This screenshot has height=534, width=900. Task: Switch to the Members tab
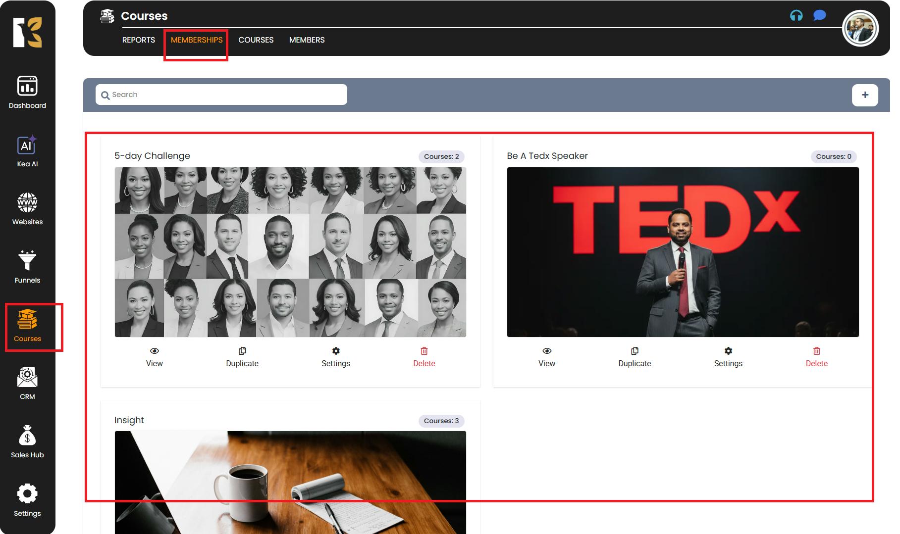pyautogui.click(x=307, y=40)
